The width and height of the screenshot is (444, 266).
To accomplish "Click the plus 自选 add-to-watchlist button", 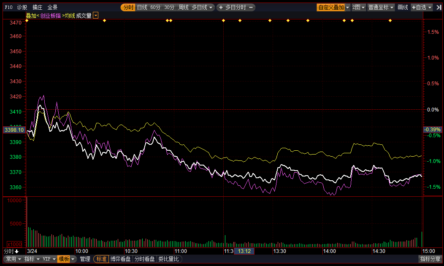I will click(x=422, y=7).
